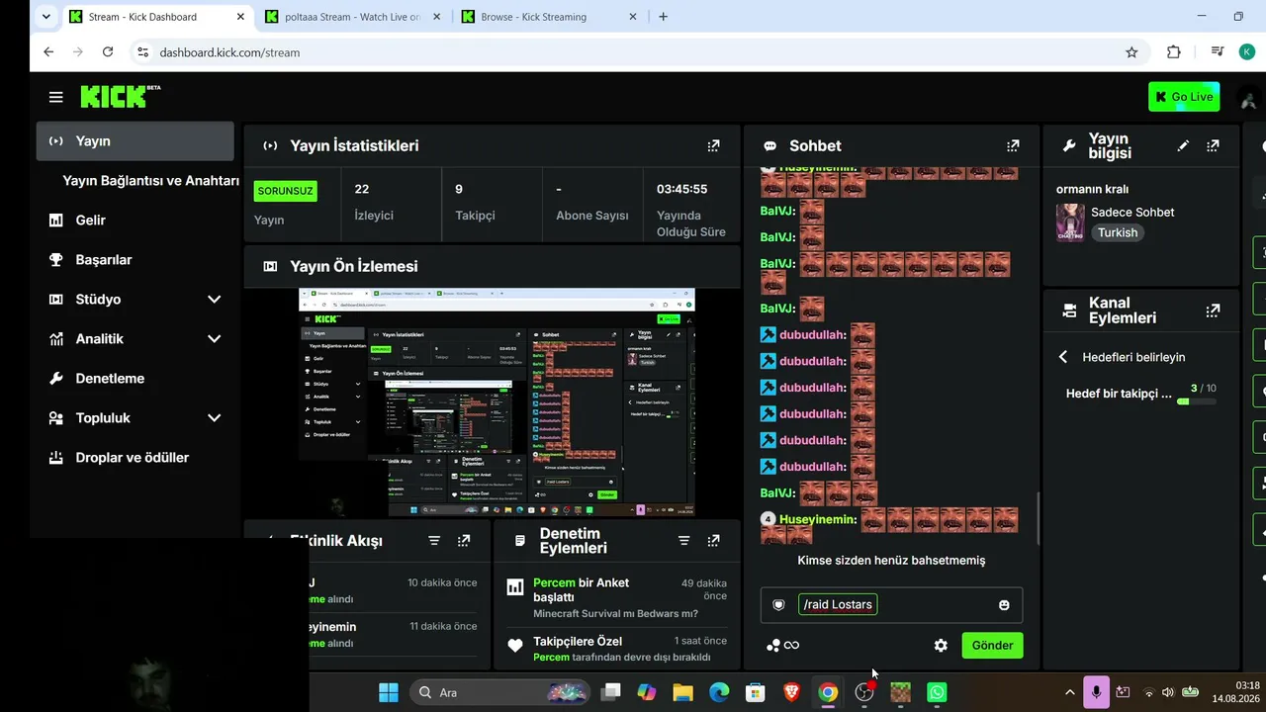Open the Chrome profile avatar
This screenshot has width=1266, height=712.
(1247, 52)
